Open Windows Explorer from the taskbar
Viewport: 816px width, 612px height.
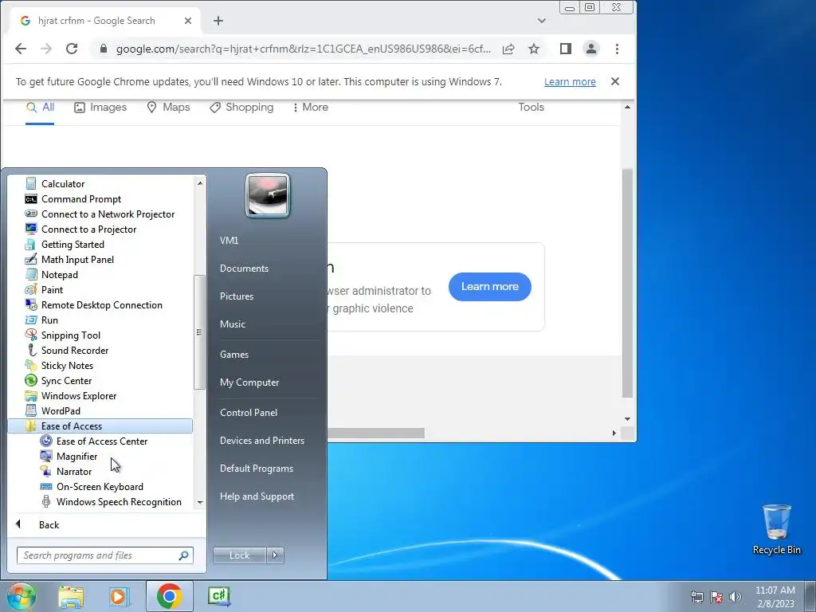tap(71, 596)
